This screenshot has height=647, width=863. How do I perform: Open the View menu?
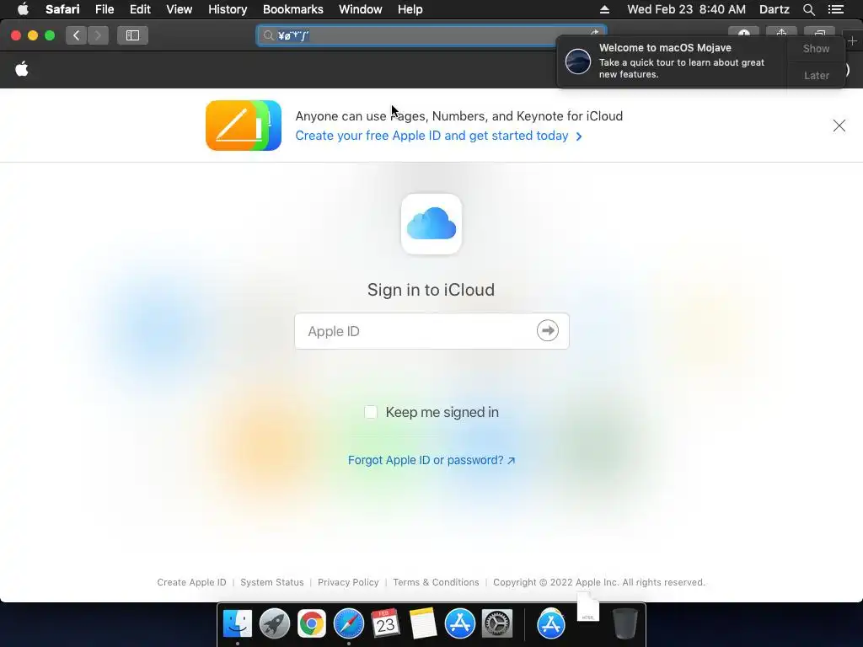[x=179, y=9]
